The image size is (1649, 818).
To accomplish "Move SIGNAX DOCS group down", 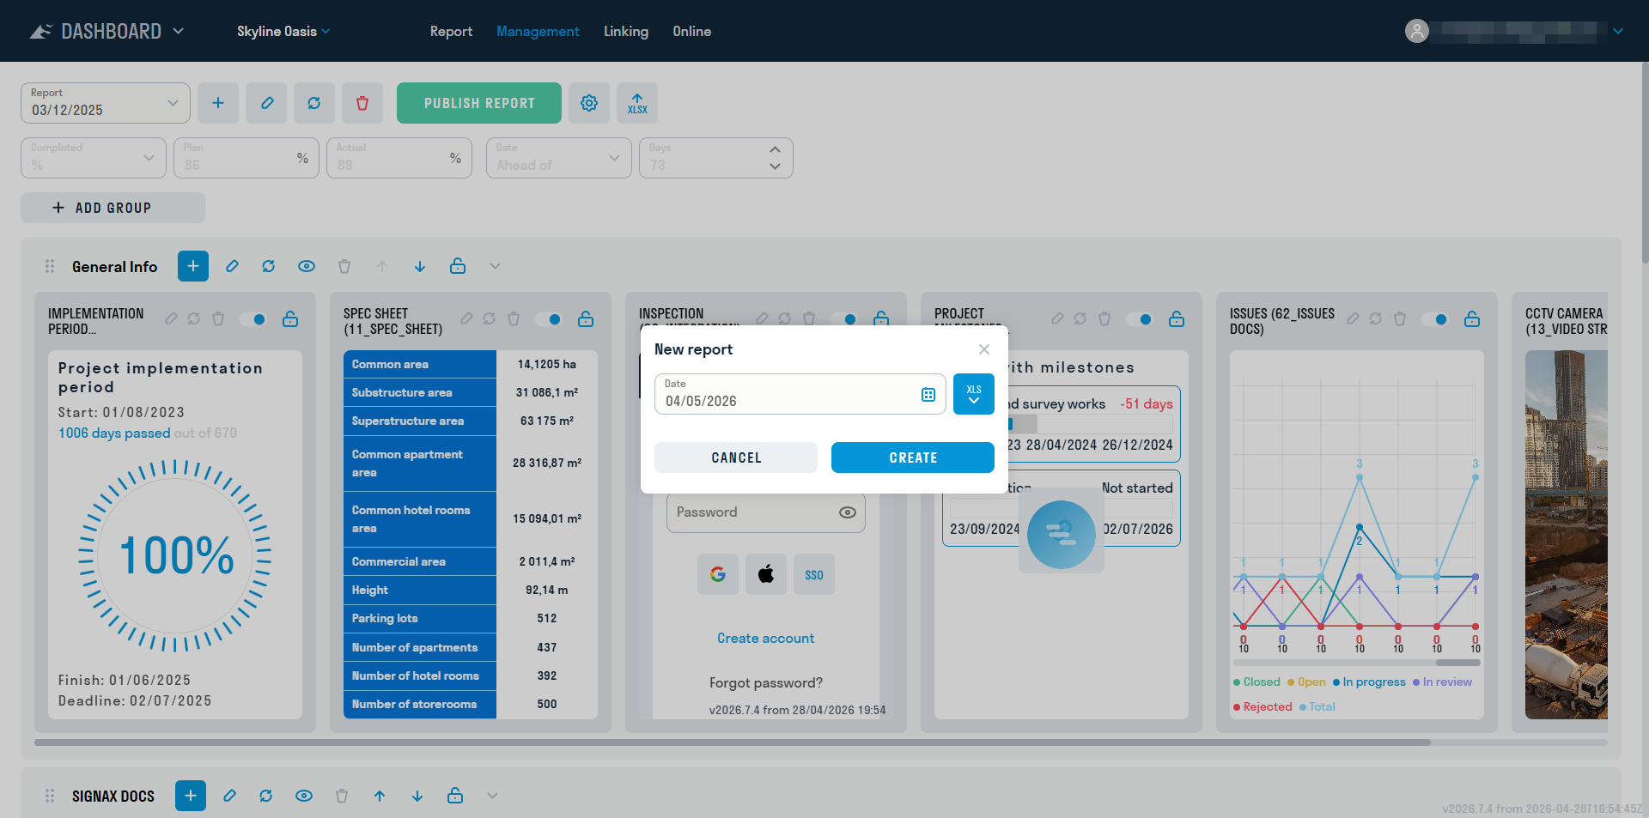I will 417,796.
